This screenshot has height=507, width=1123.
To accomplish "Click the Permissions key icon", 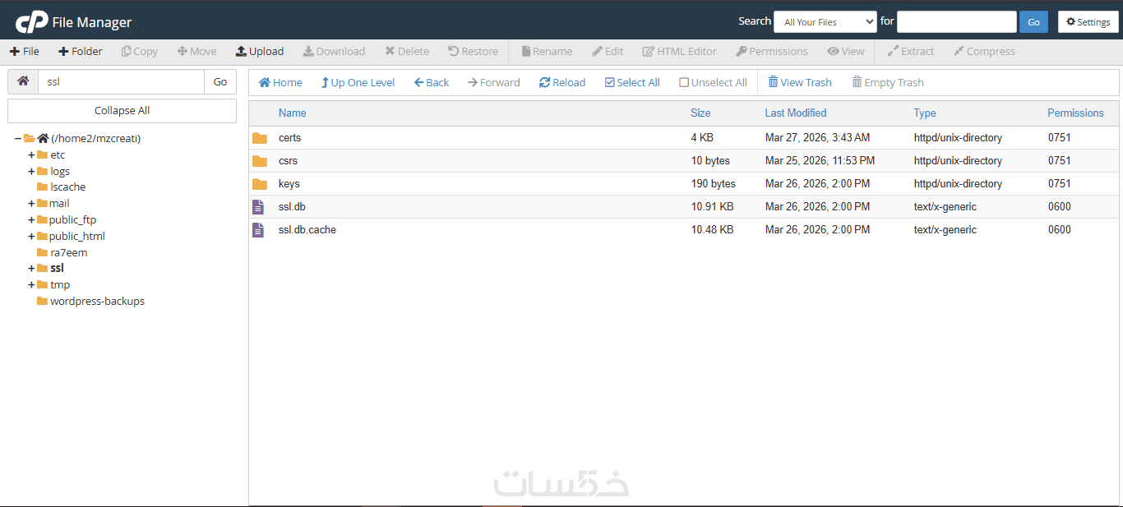I will pos(741,51).
